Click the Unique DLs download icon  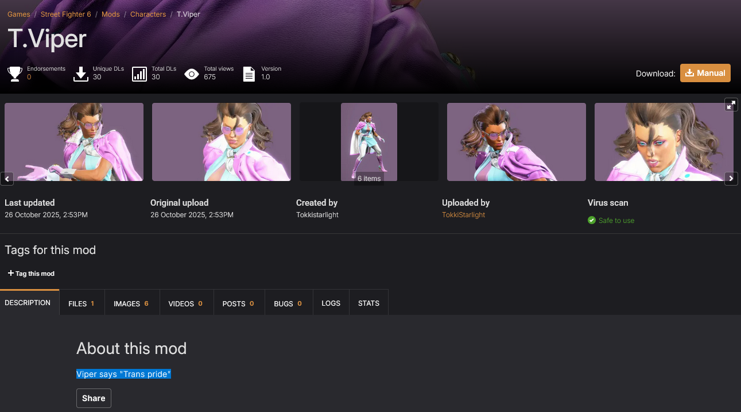point(81,74)
